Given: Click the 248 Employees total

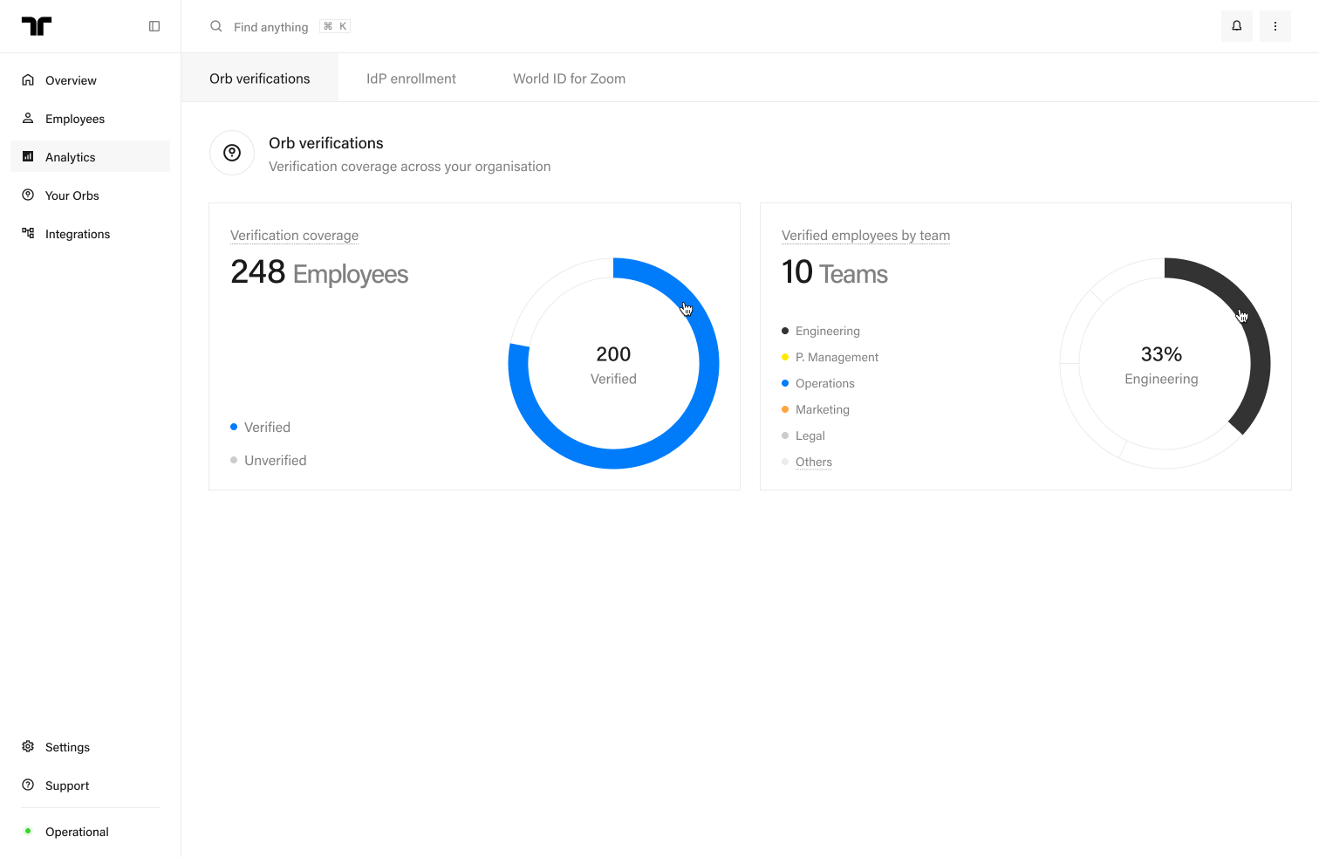Looking at the screenshot, I should [x=319, y=272].
